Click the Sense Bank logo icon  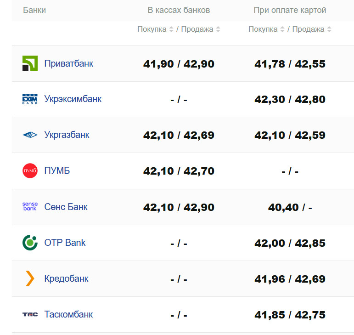click(30, 207)
